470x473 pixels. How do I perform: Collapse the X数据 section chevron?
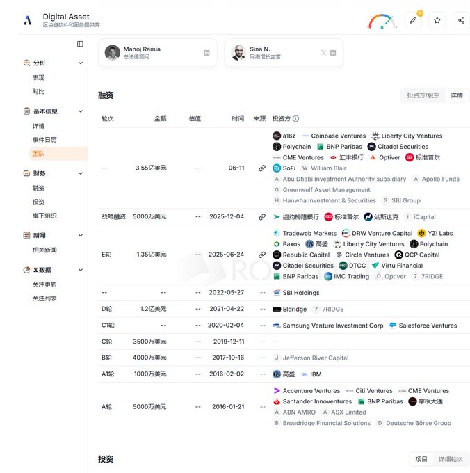pos(81,270)
